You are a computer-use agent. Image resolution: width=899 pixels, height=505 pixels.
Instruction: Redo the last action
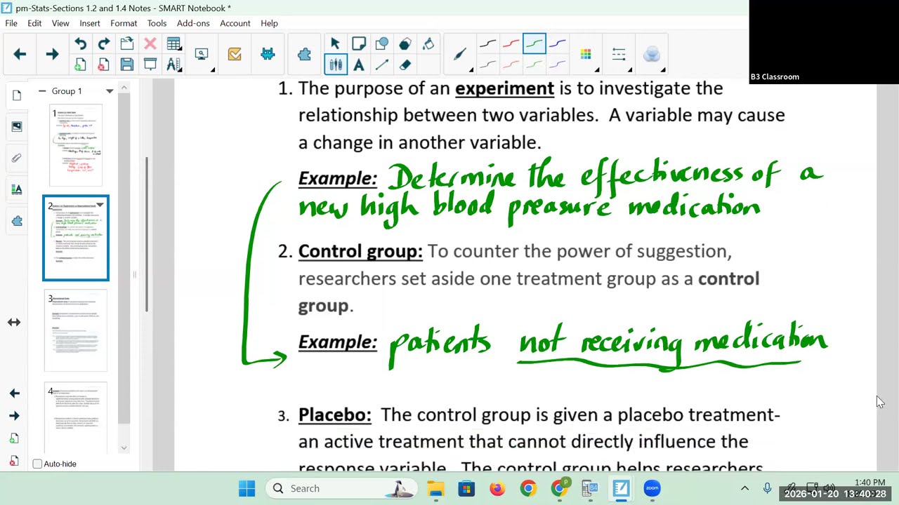pos(103,44)
